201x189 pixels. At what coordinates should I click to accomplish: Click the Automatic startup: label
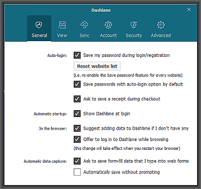pos(50,114)
